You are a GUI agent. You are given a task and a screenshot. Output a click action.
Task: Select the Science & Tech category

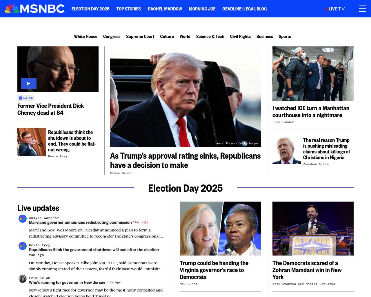point(210,37)
